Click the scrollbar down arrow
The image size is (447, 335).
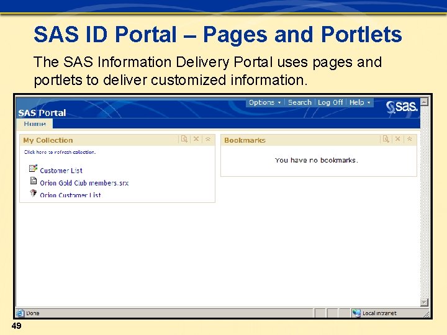(x=424, y=302)
